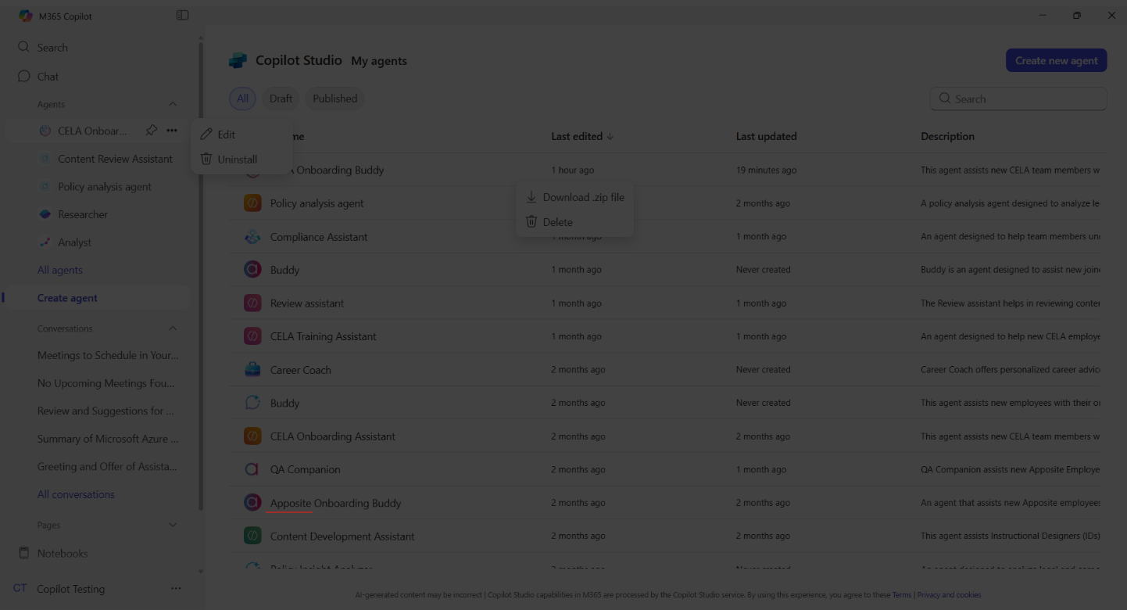
Task: Open the Career Coach agent name
Action: click(301, 370)
